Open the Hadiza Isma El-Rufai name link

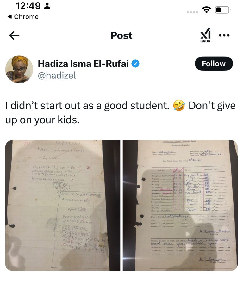point(83,64)
